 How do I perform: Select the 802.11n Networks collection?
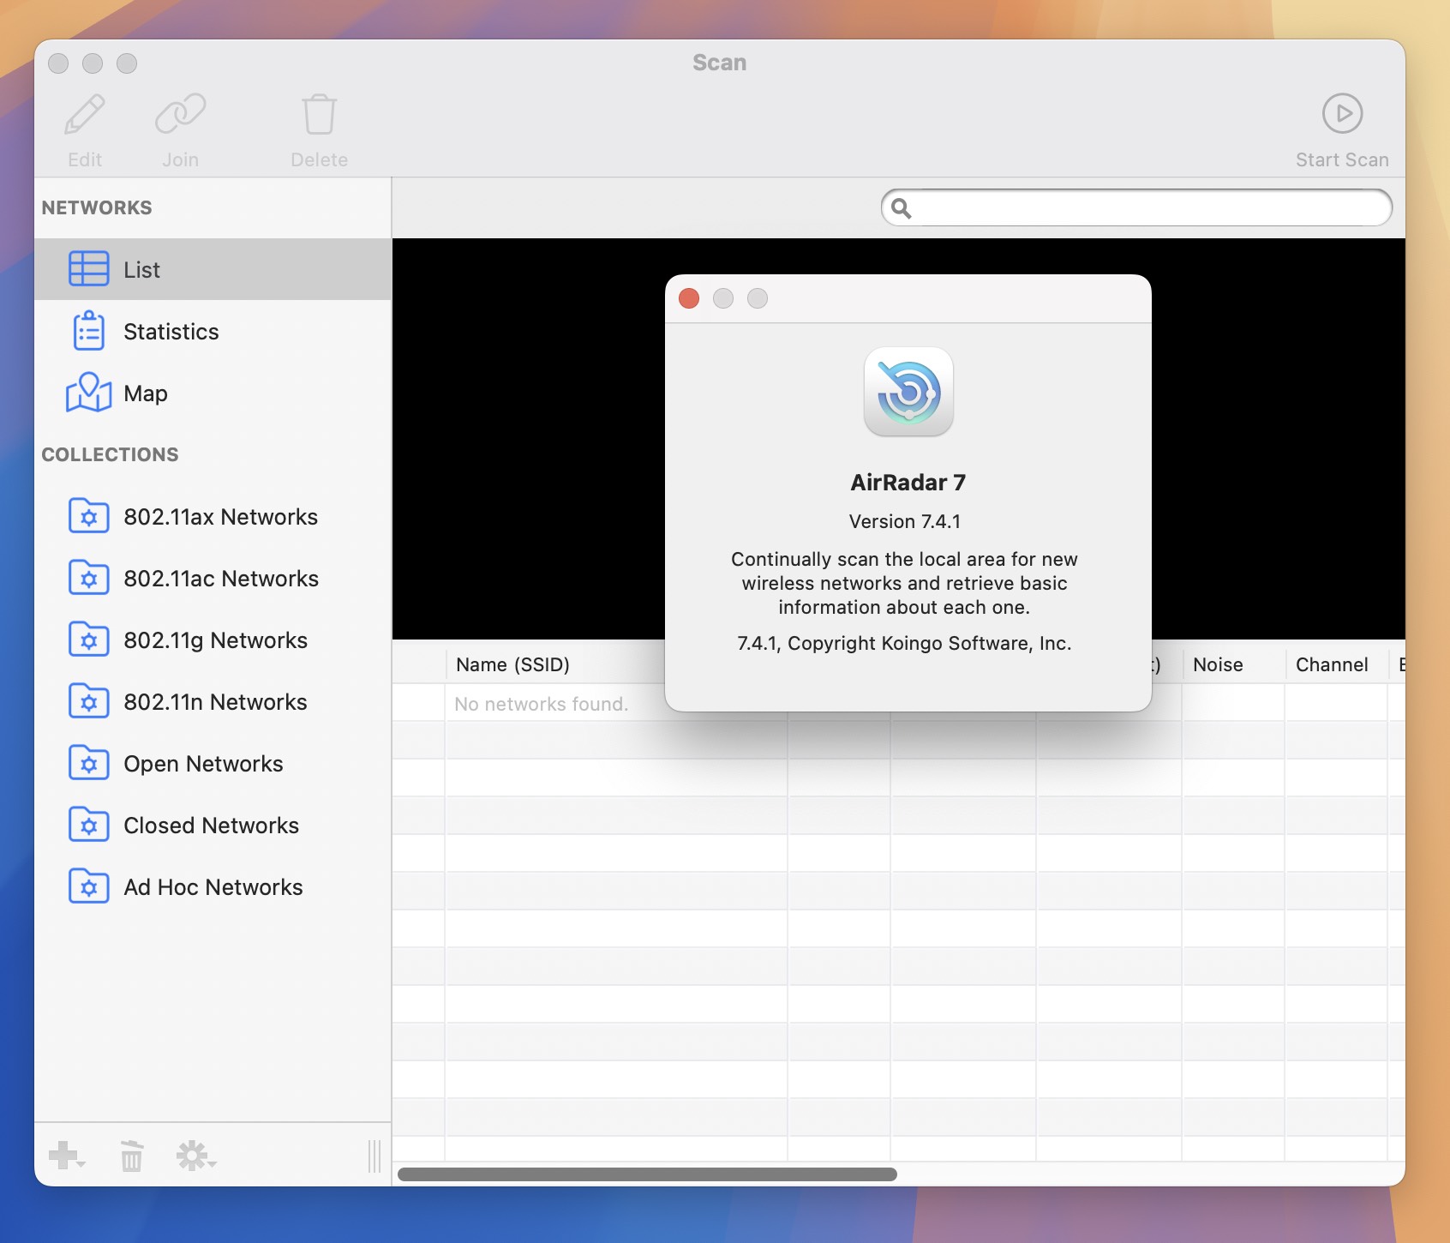pyautogui.click(x=213, y=702)
